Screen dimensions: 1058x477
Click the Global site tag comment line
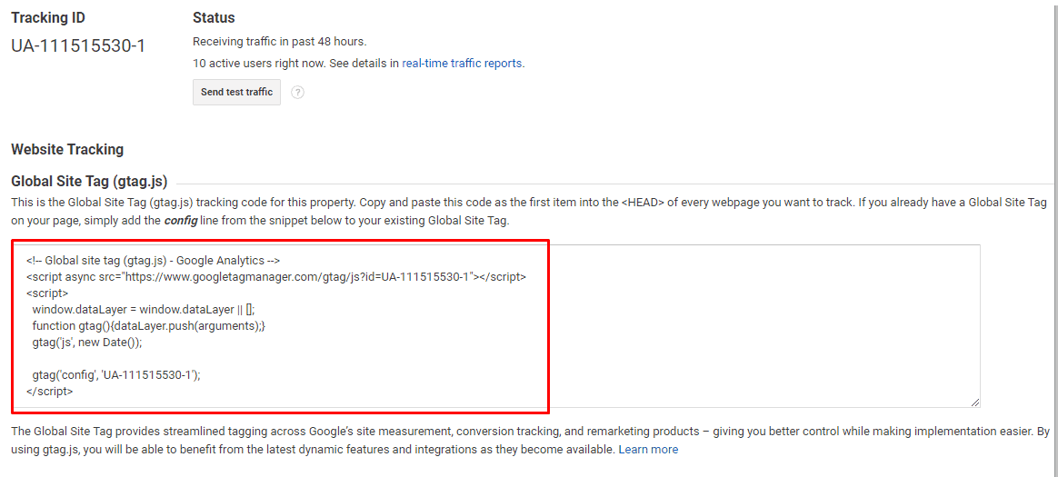click(x=154, y=260)
